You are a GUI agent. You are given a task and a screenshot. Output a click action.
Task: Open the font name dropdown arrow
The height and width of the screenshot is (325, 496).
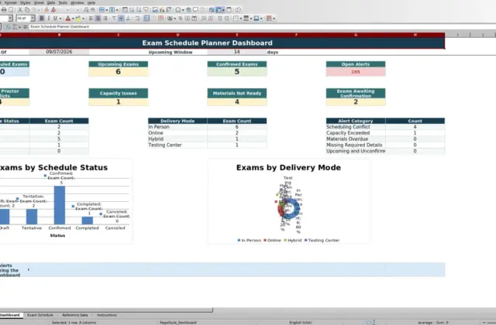click(x=10, y=19)
